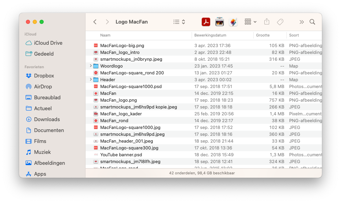Select smartmockups_jm7l8lfh.jpeg
341x203 pixels.
point(204,161)
